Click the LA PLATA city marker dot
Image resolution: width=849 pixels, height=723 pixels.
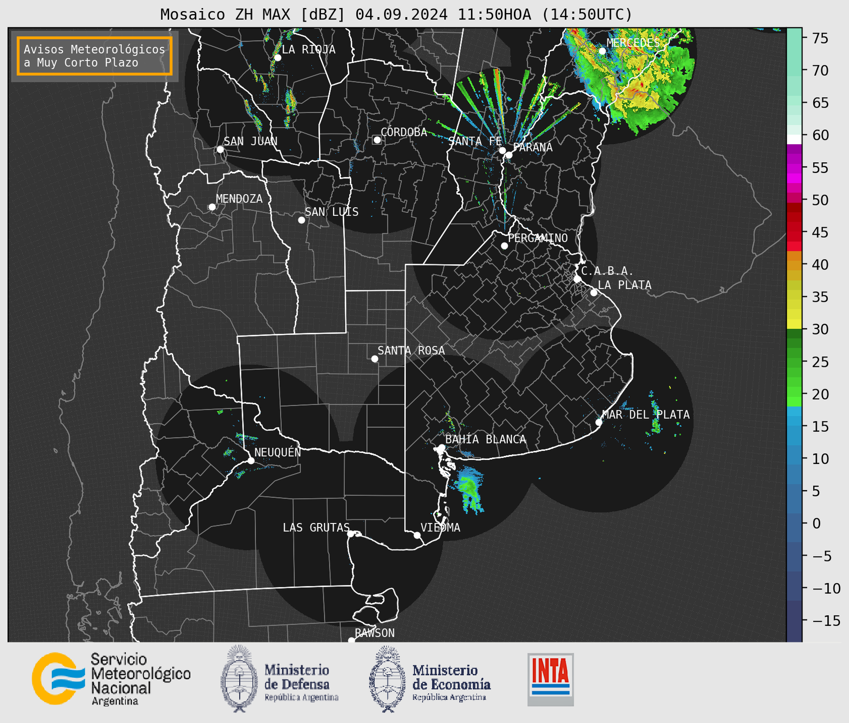(x=594, y=293)
